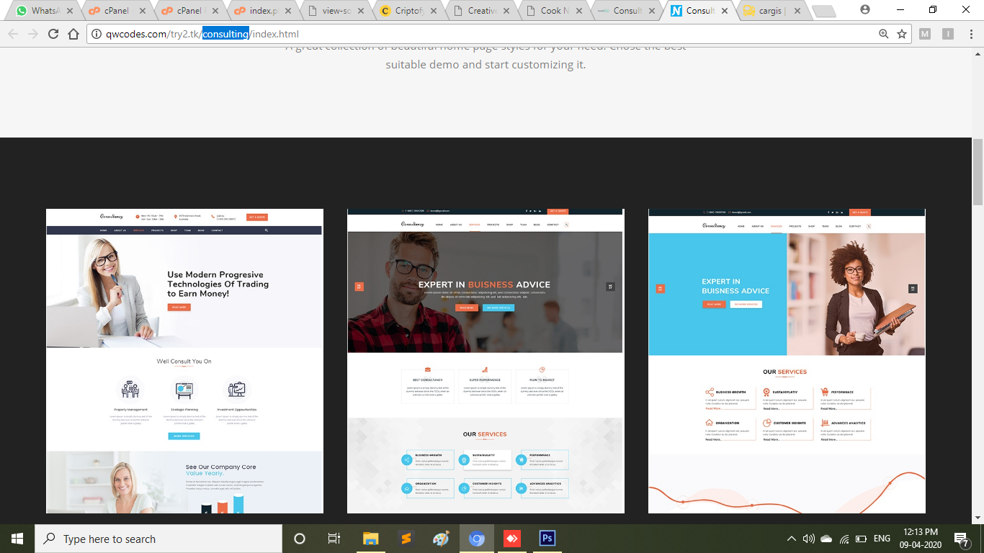This screenshot has height=553, width=984.
Task: Open the ENG language selector
Action: coord(882,539)
